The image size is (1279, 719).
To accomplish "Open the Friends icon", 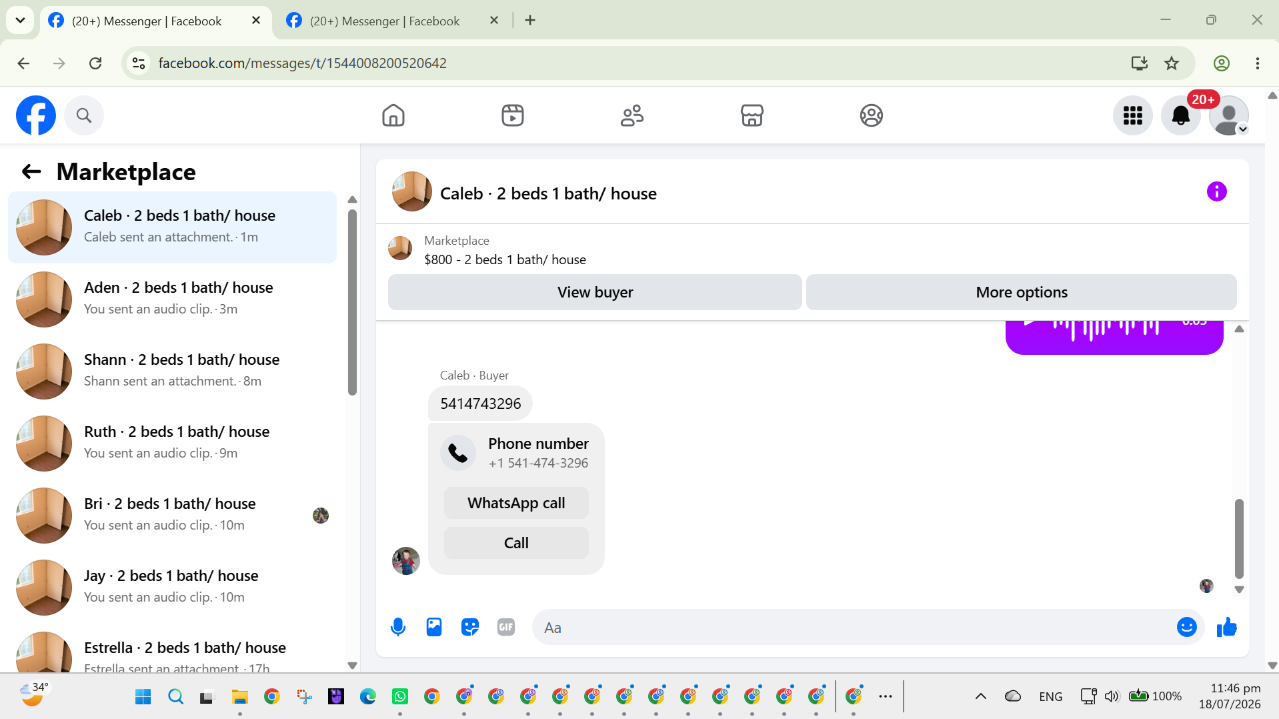I will [x=632, y=115].
